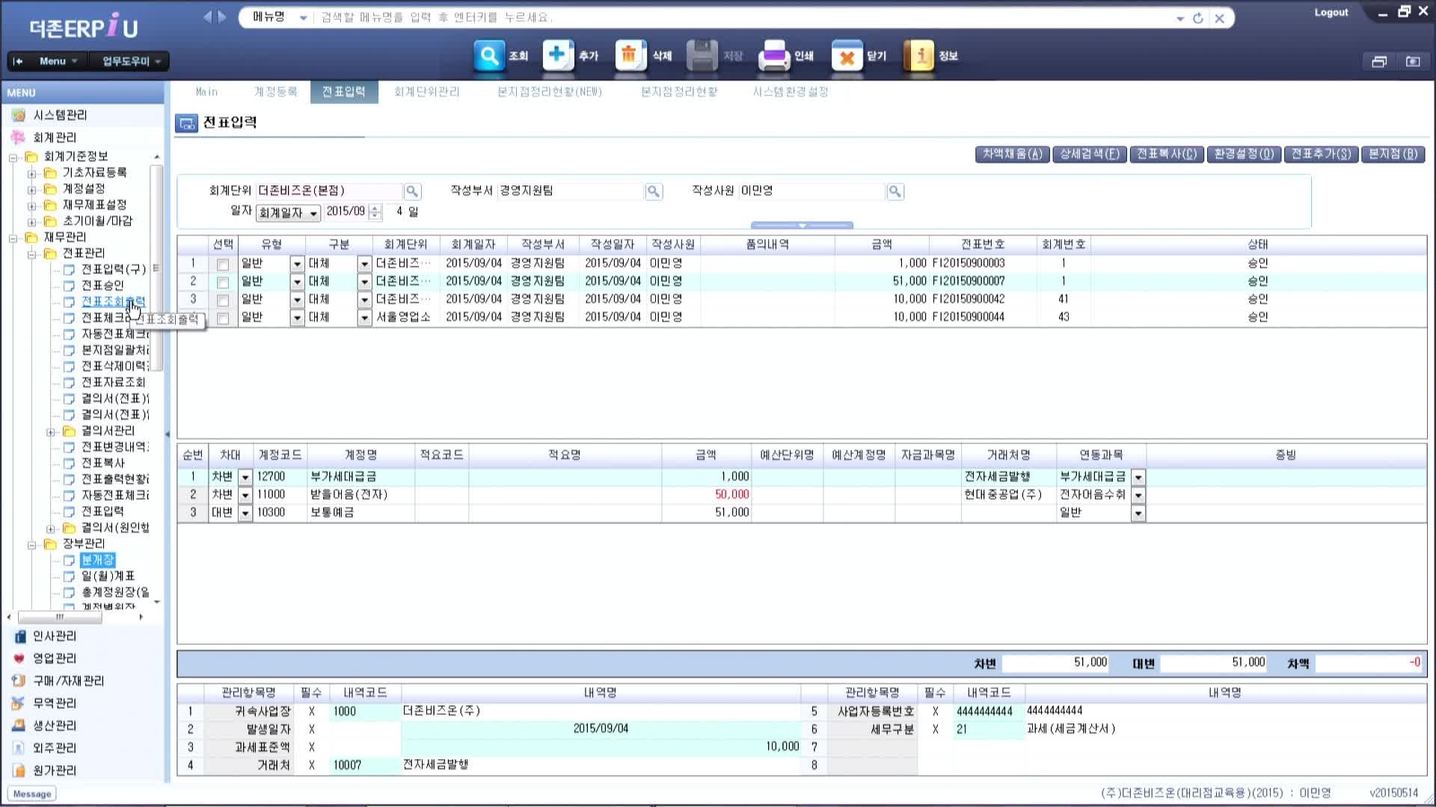Click the refresh icon in the menu search bar
The width and height of the screenshot is (1436, 807).
coord(1198,18)
